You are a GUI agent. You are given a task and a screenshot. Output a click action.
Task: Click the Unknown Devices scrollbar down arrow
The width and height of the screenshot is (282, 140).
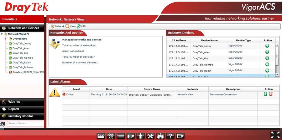click(x=277, y=75)
